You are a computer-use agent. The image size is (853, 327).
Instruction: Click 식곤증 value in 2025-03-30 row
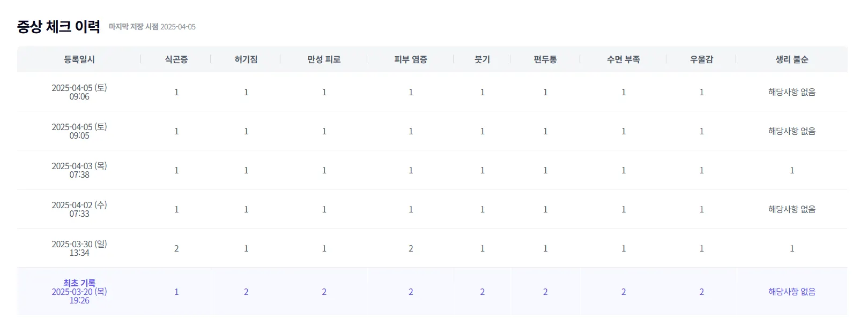click(x=176, y=248)
